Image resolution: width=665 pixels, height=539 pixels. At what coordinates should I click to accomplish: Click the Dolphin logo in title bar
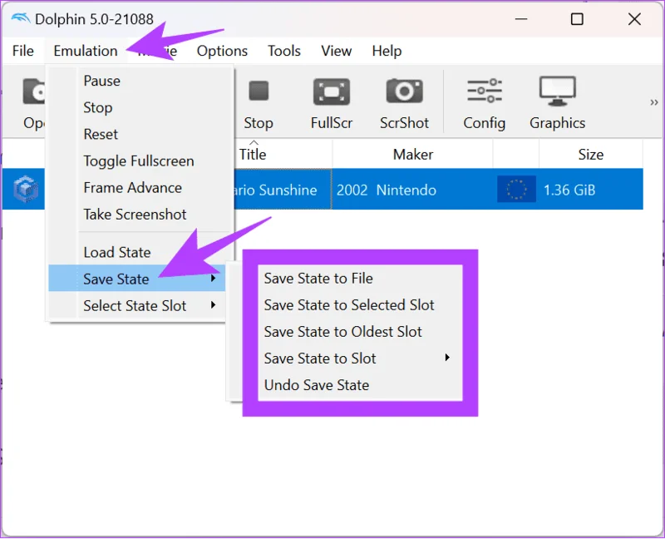[x=21, y=18]
